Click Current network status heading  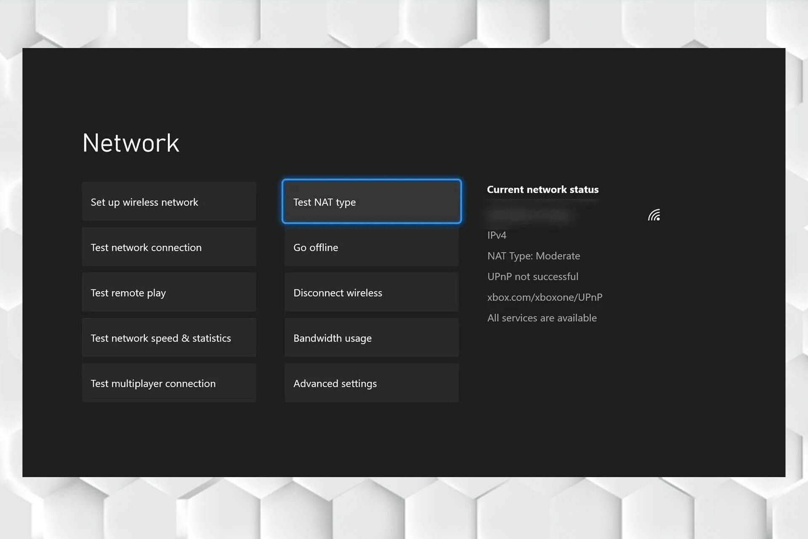542,189
